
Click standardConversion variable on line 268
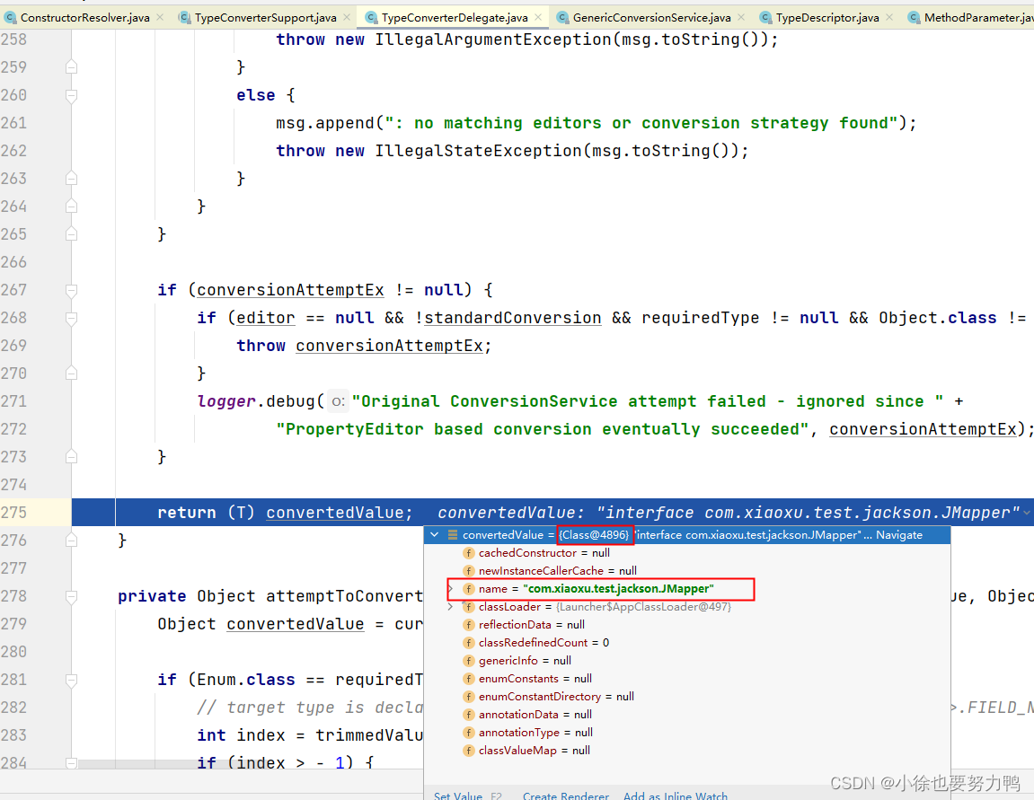coord(512,318)
